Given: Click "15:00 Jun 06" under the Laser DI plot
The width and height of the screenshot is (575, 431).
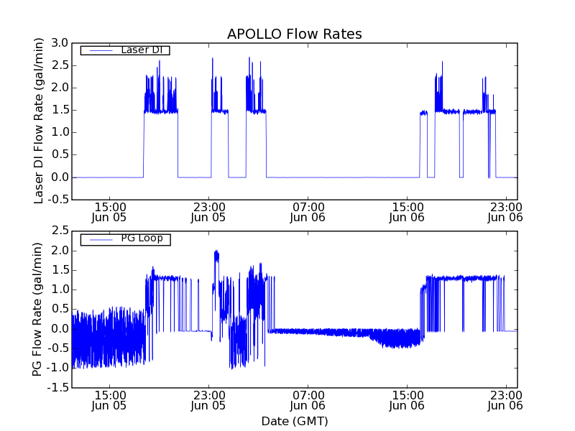Looking at the screenshot, I should (x=407, y=212).
